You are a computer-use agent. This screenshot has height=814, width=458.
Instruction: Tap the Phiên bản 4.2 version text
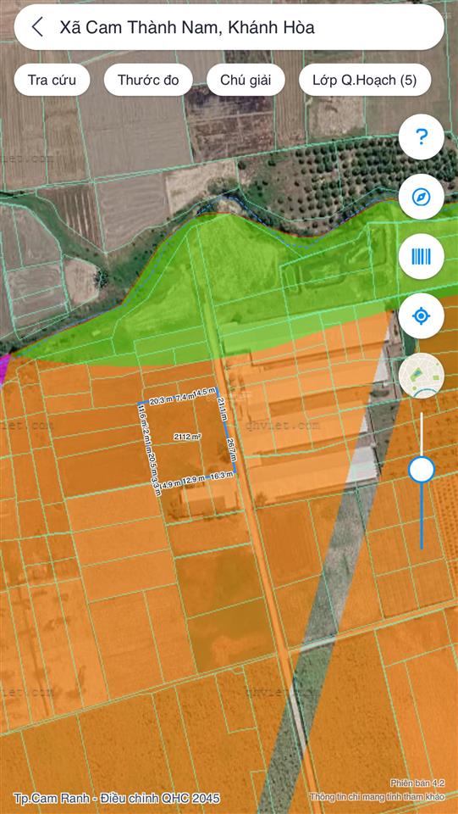(x=417, y=783)
